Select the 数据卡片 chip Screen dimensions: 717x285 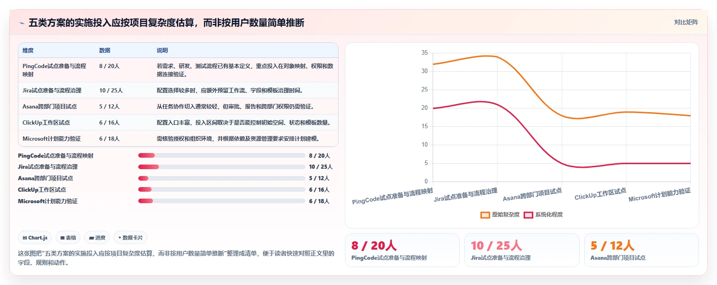pos(130,238)
